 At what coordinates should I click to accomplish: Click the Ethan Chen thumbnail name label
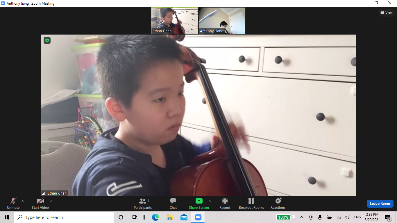(162, 31)
